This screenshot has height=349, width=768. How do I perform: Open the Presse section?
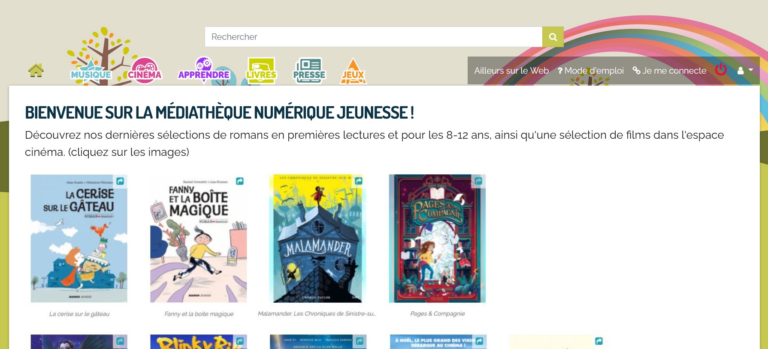309,71
